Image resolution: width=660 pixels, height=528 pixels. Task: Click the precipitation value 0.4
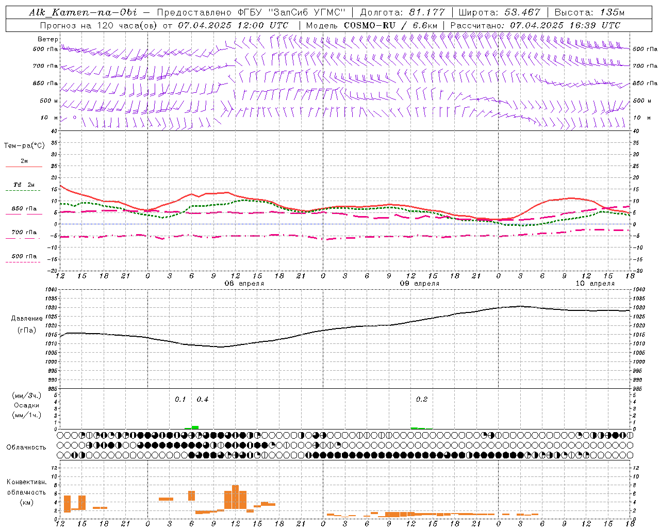coord(203,400)
